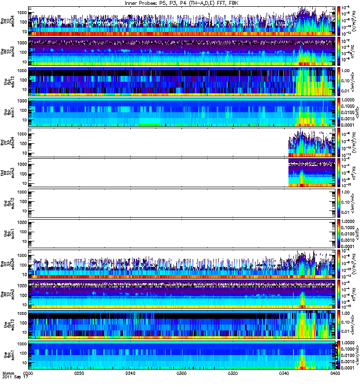Click the the fbk scm1 panel label
The image size is (363, 387).
click(x=9, y=355)
